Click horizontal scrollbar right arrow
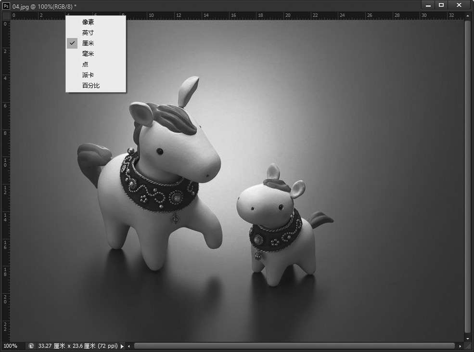This screenshot has height=352, width=474. (x=460, y=346)
